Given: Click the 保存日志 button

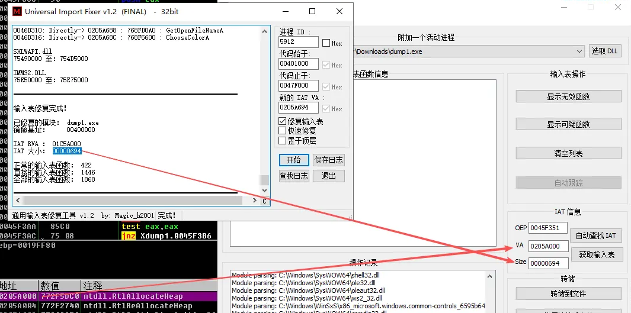Looking at the screenshot, I should click(329, 160).
